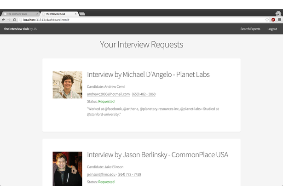This screenshot has height=195, width=283.
Task: Click Candidate: Andrew Cerni text
Action: point(106,86)
